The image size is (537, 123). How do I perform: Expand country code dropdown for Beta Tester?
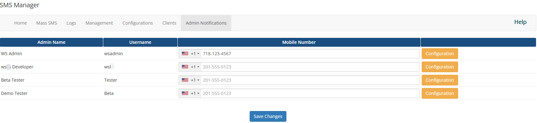[x=190, y=80]
